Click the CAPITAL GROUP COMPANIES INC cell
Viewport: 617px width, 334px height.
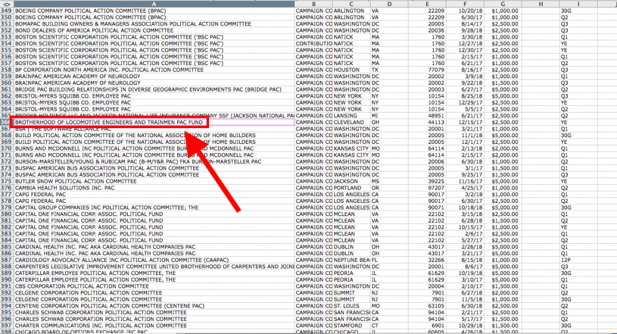coord(154,208)
